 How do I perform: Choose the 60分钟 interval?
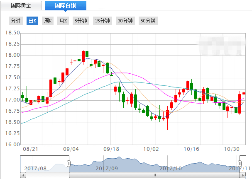147,21
